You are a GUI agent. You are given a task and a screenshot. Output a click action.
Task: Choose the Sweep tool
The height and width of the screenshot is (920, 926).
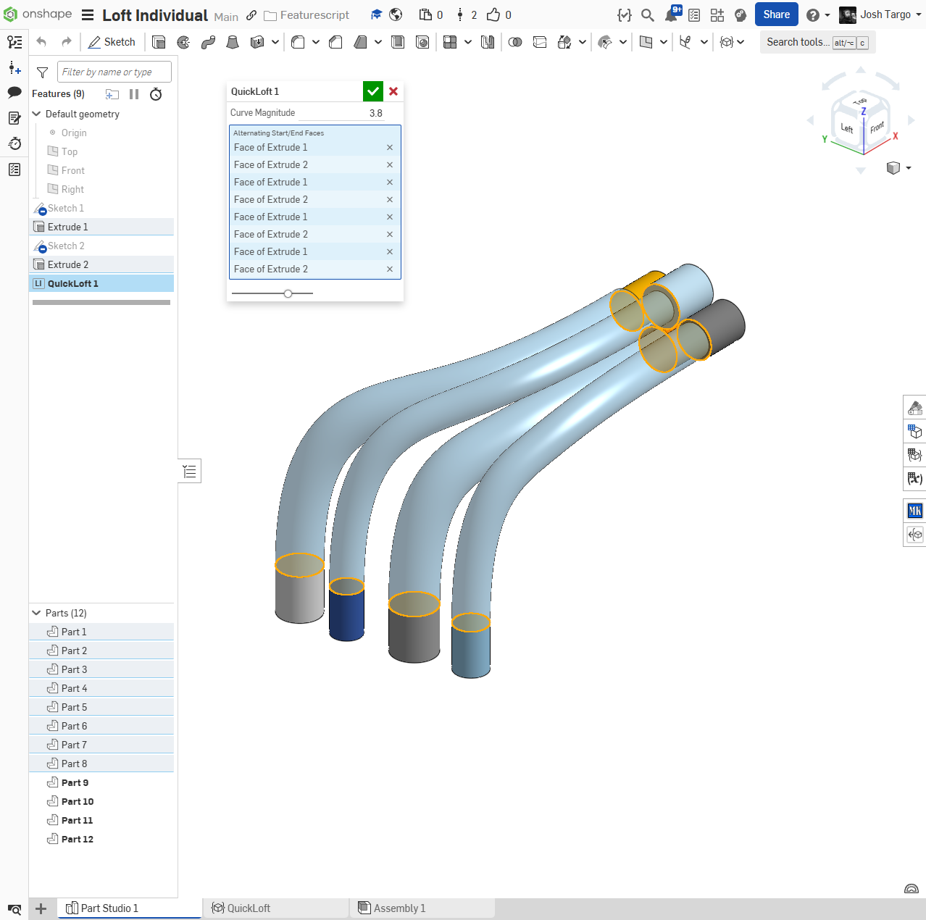[208, 42]
